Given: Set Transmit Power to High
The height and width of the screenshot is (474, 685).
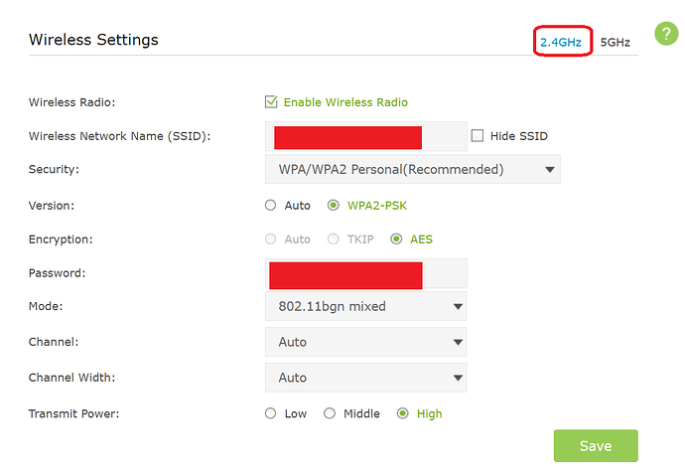Looking at the screenshot, I should [x=403, y=413].
